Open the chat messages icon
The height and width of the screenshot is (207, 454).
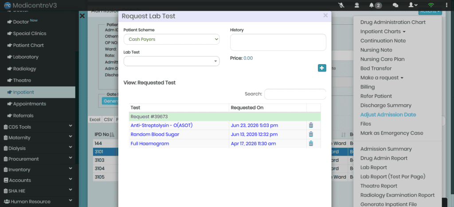click(395, 5)
